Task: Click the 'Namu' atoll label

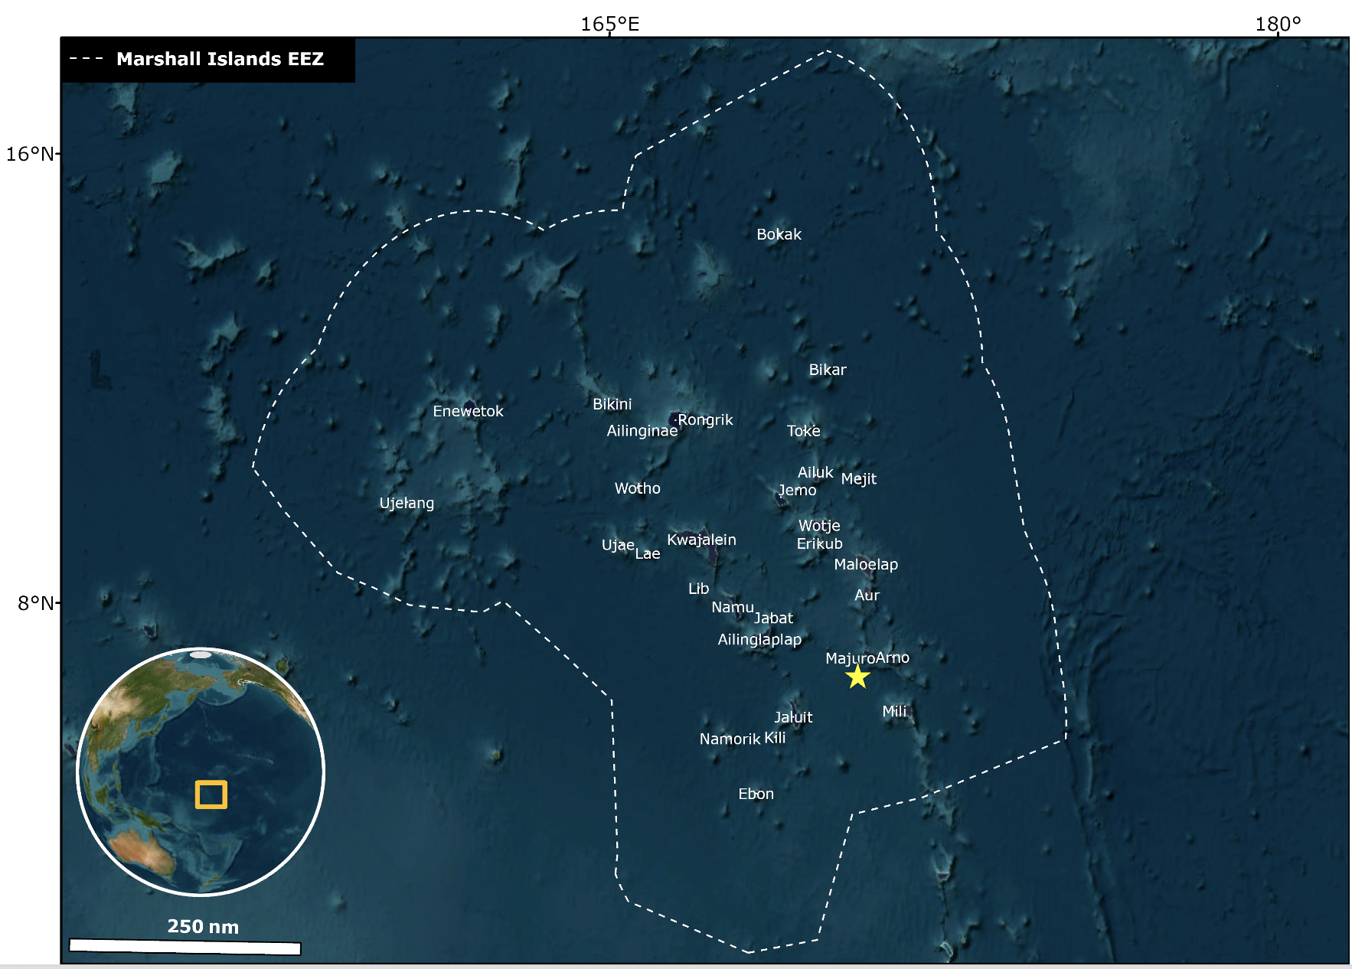Action: click(732, 607)
